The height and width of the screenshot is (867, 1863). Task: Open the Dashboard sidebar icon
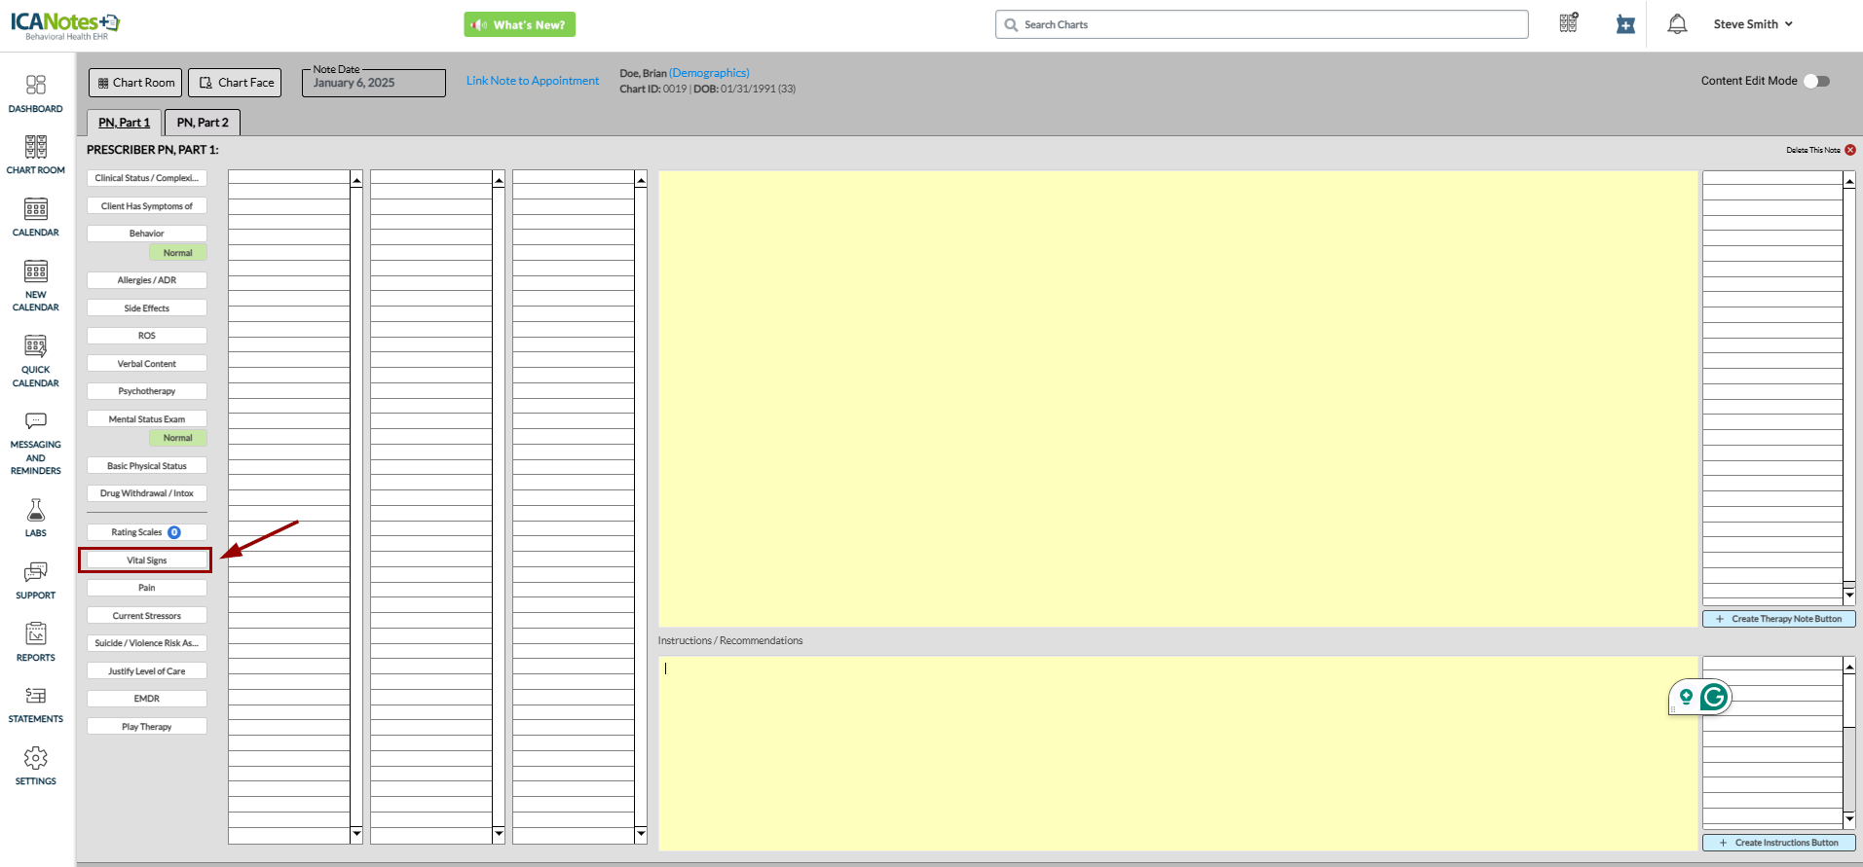click(36, 86)
